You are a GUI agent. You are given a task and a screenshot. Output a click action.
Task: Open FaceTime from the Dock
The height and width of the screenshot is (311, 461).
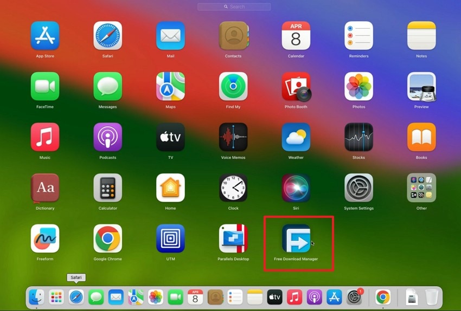pyautogui.click(x=175, y=297)
